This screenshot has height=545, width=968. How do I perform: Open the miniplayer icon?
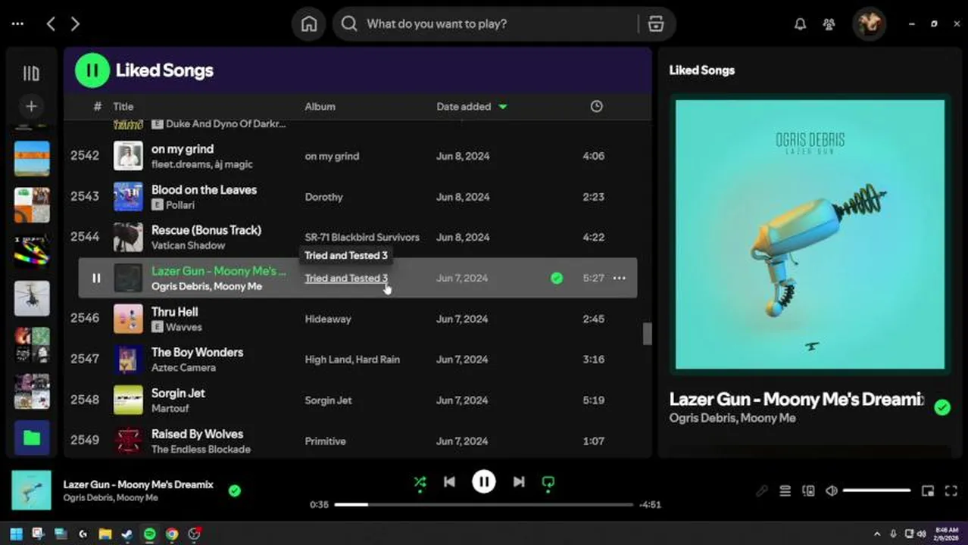point(928,491)
